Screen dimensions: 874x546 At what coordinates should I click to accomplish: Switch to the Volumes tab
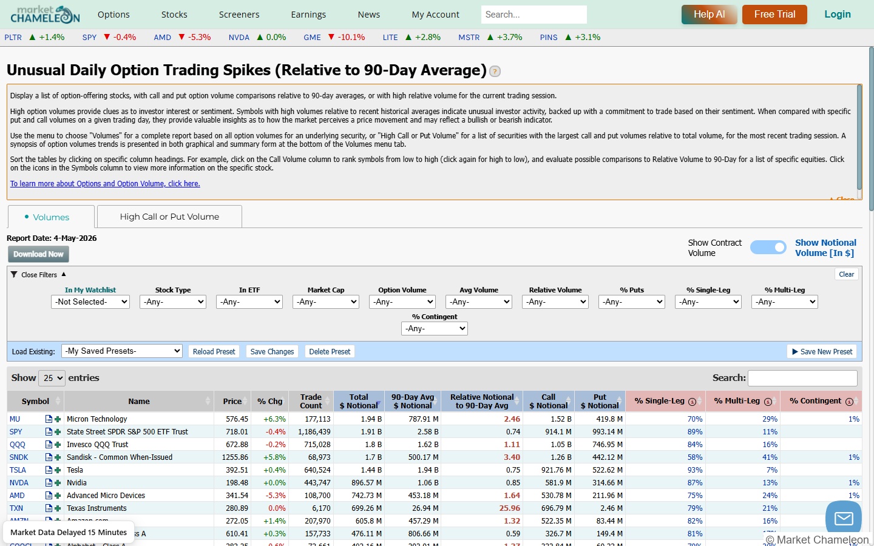pyautogui.click(x=51, y=217)
